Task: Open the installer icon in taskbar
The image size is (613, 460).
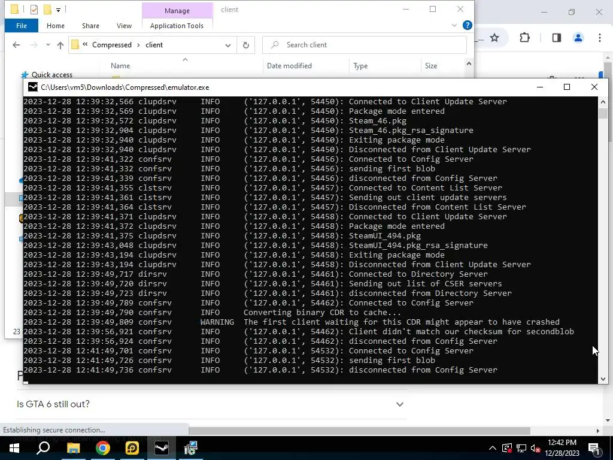Action: coord(191,448)
